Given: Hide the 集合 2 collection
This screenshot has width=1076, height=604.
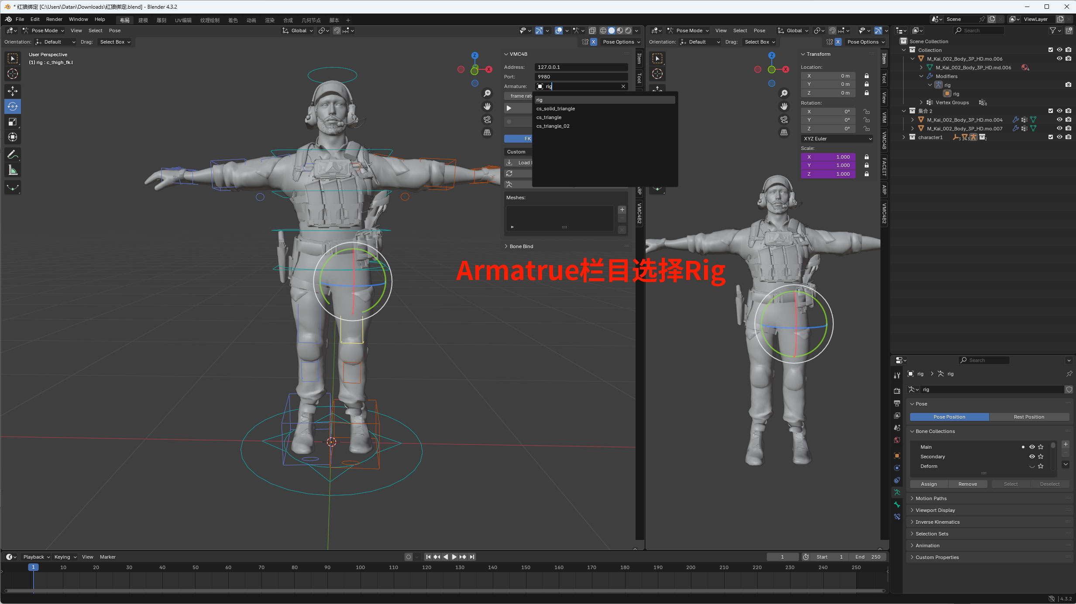Looking at the screenshot, I should tap(1059, 111).
